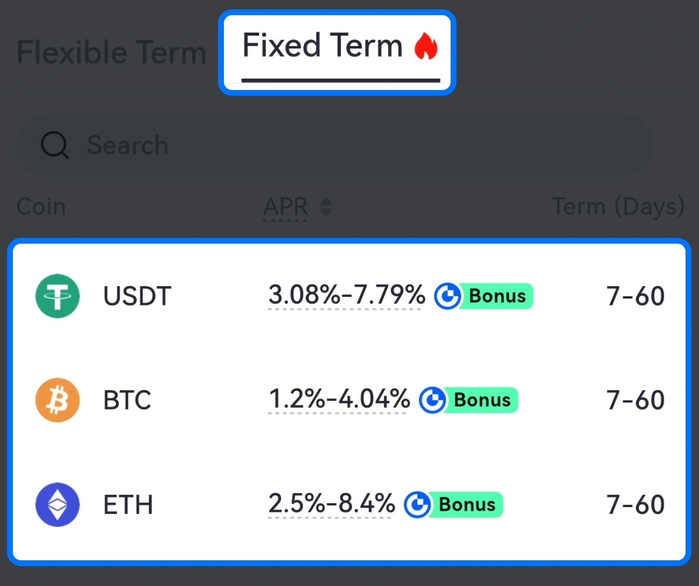Viewport: 699px width, 586px height.
Task: Click the search magnifier icon
Action: coord(55,145)
